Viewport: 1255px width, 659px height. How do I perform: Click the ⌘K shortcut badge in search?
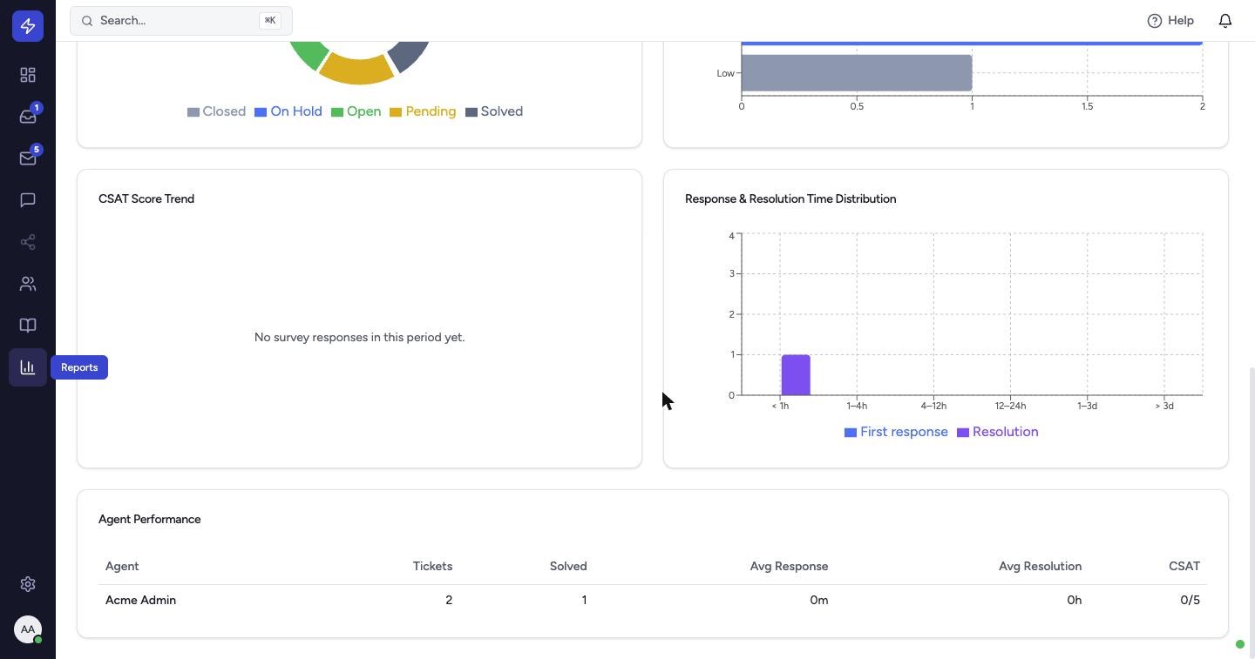pos(270,20)
